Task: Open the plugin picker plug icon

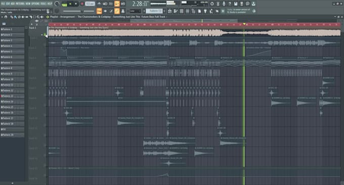Action: 205,11
